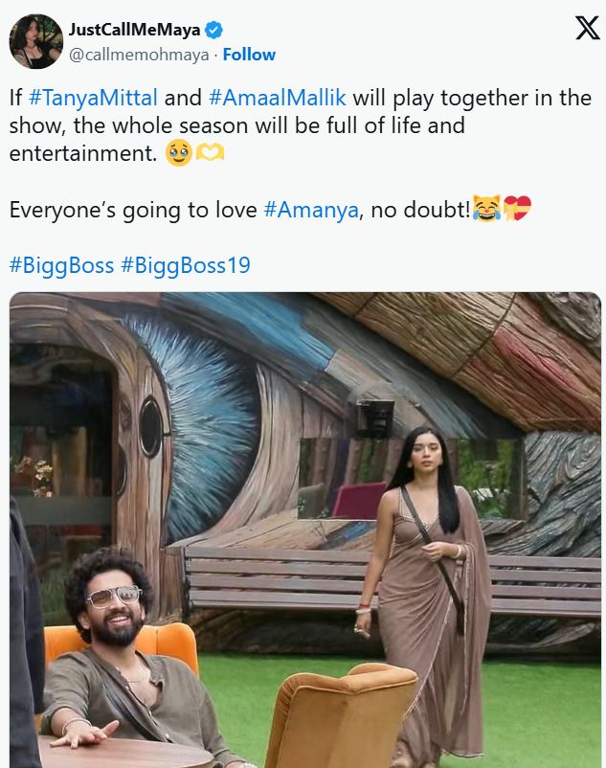Open the #AmaalMallik hashtag
The height and width of the screenshot is (768, 606).
tap(278, 98)
